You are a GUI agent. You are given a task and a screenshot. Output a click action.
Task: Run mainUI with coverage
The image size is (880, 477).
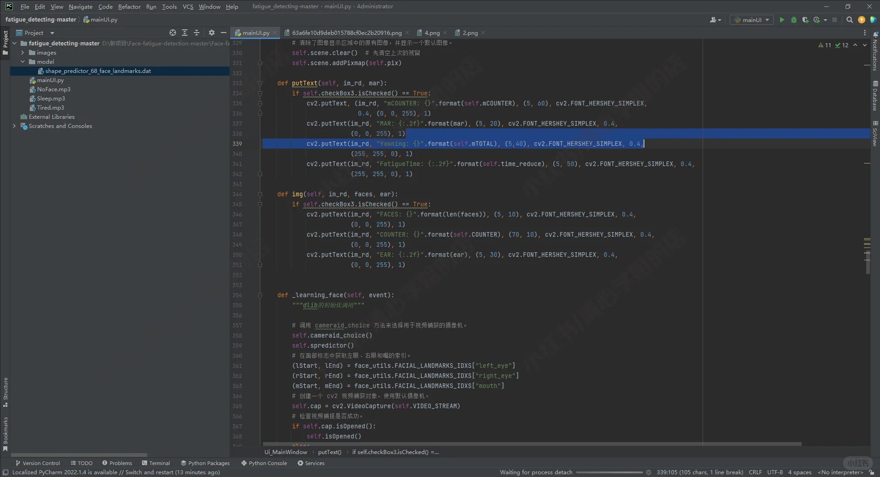(805, 20)
